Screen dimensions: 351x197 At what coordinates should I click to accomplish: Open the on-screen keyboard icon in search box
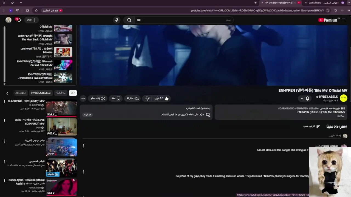(x=139, y=20)
